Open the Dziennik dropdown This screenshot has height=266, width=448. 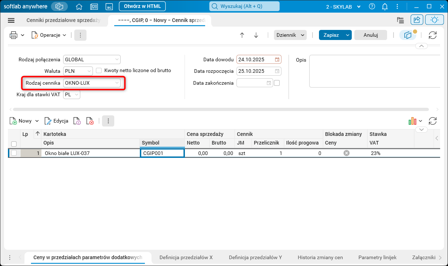tap(290, 35)
